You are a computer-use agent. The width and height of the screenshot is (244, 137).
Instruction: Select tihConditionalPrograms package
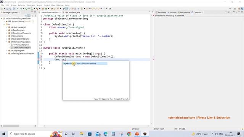(21, 33)
